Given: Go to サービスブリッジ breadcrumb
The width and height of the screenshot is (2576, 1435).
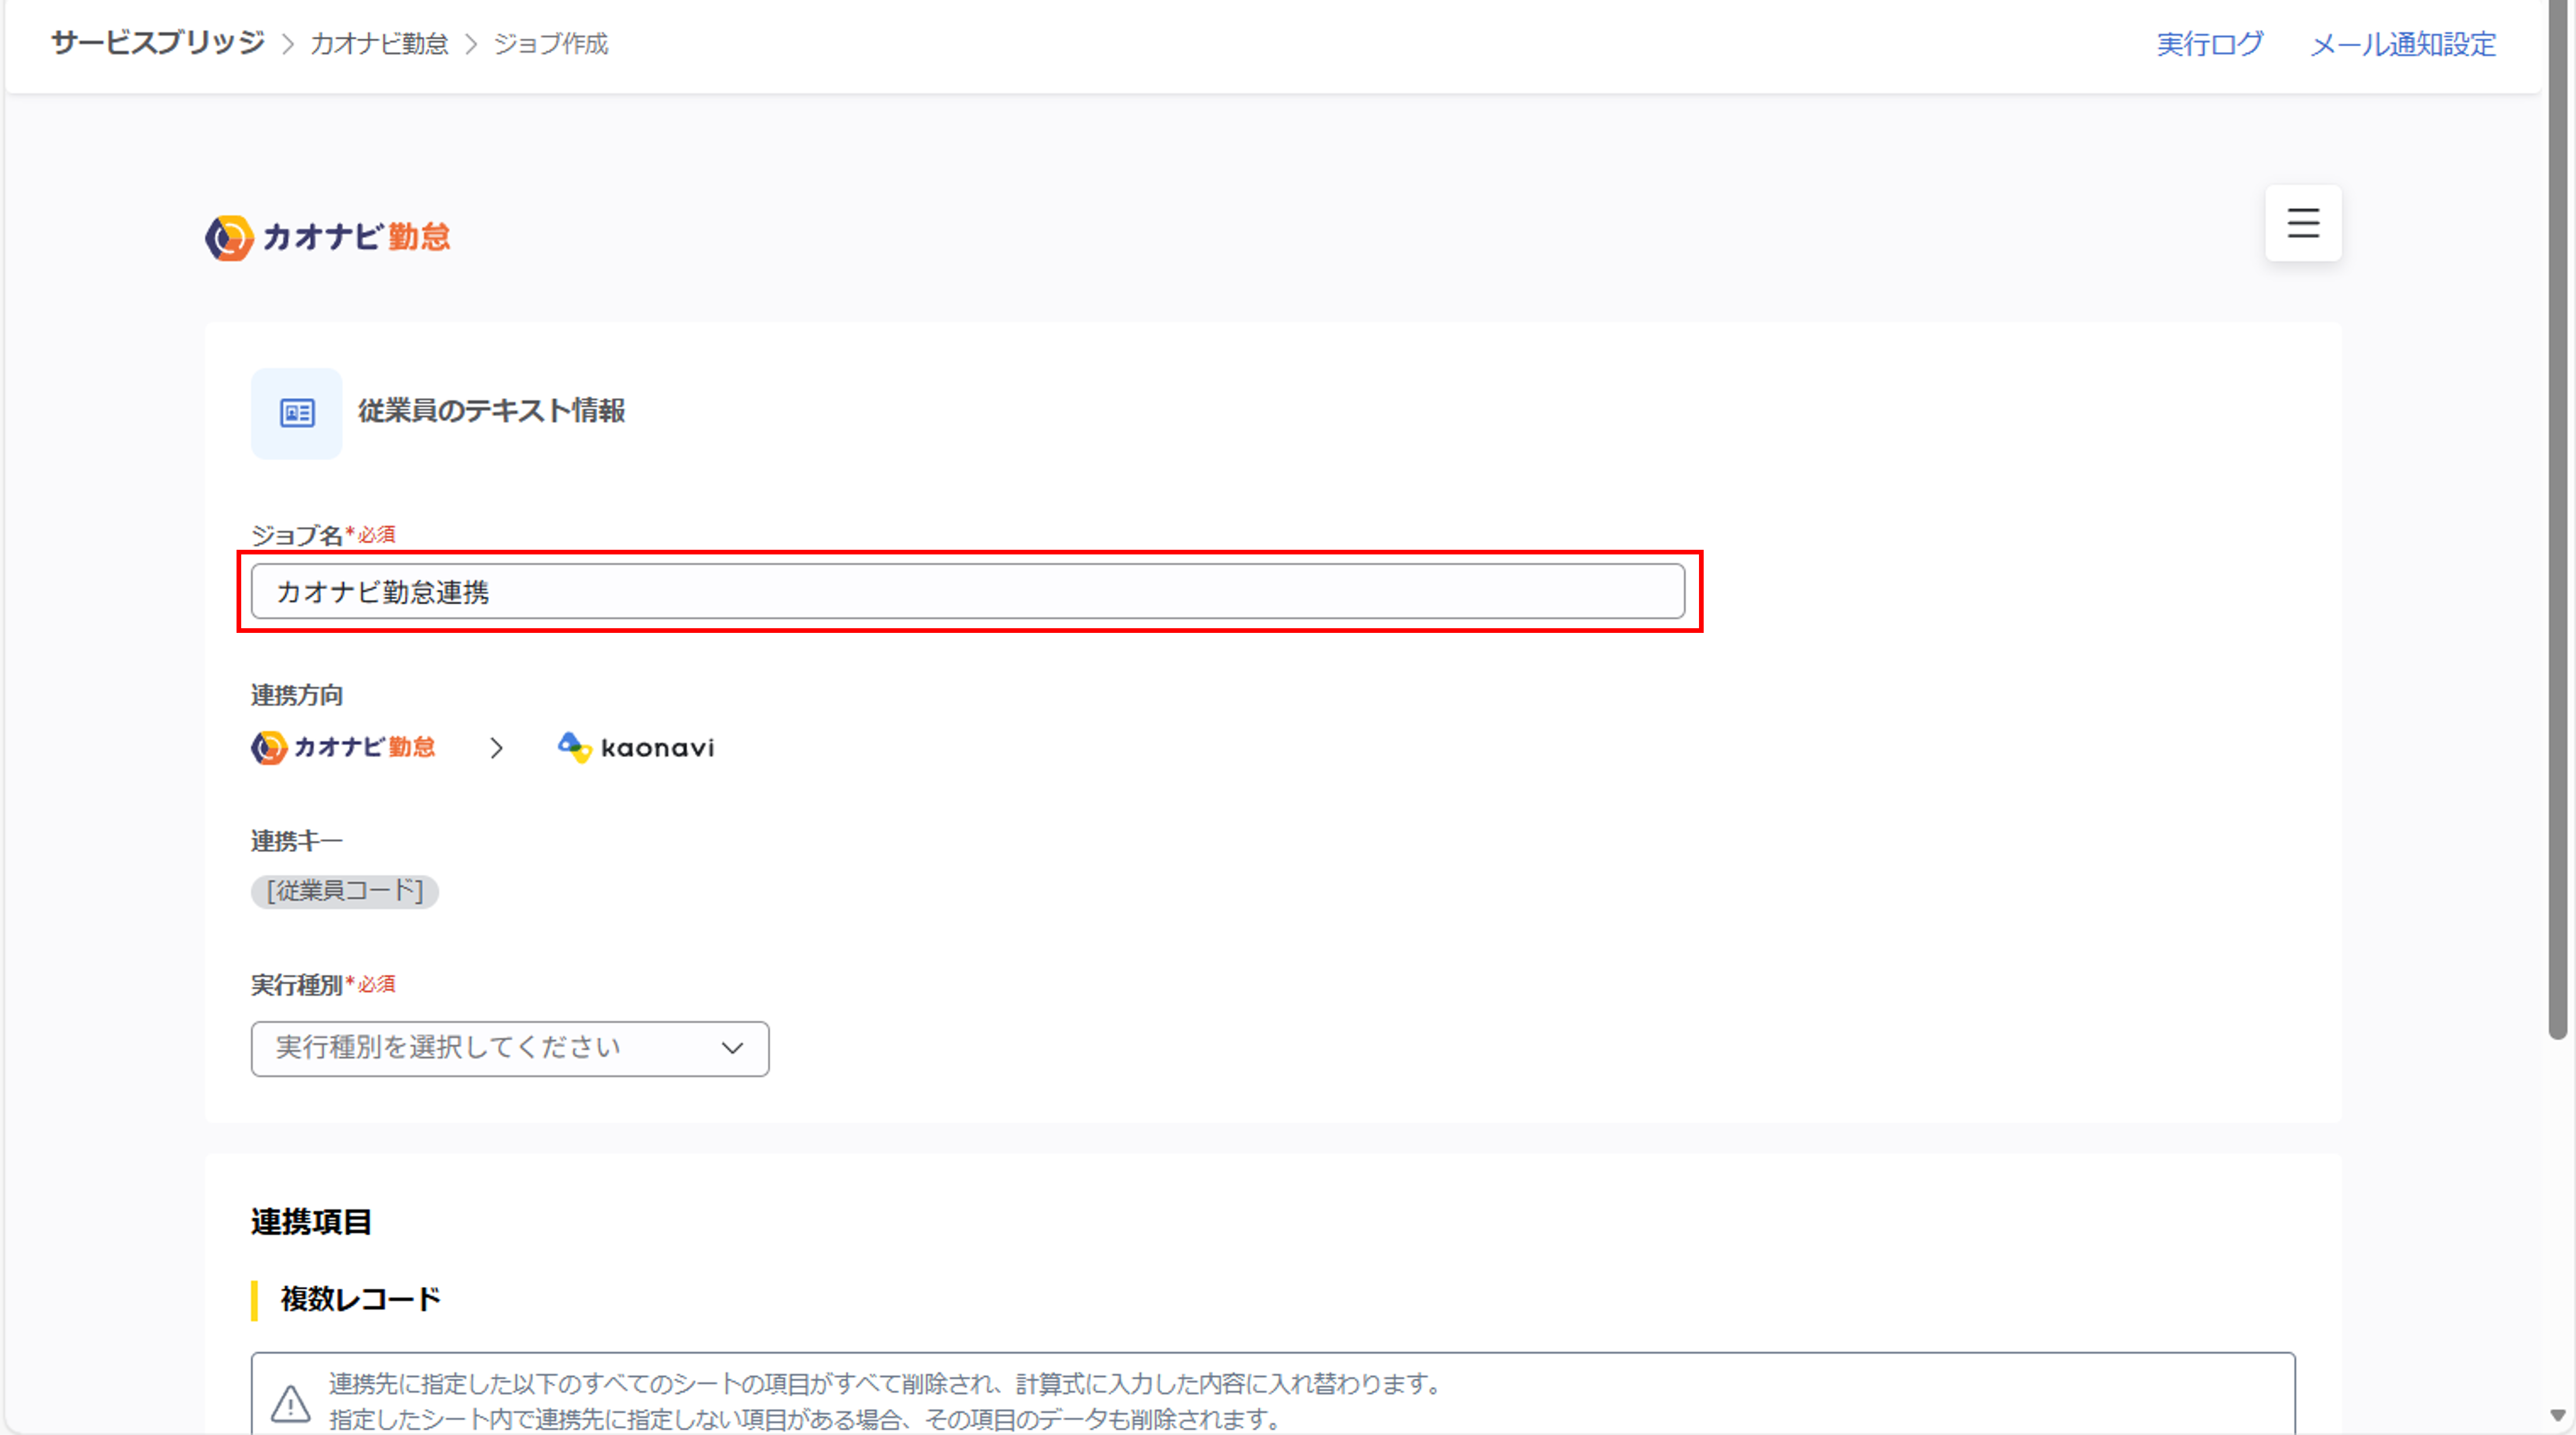Looking at the screenshot, I should (158, 43).
